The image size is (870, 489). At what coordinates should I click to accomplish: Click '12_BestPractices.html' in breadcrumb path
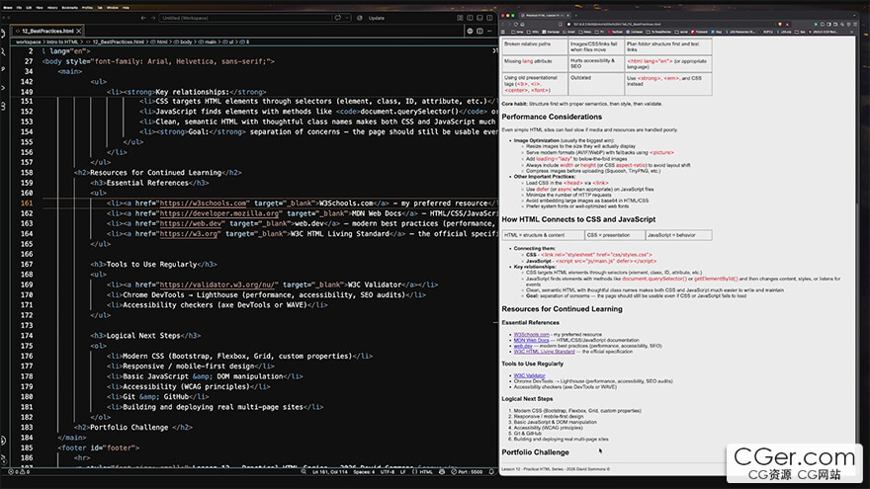coord(118,41)
